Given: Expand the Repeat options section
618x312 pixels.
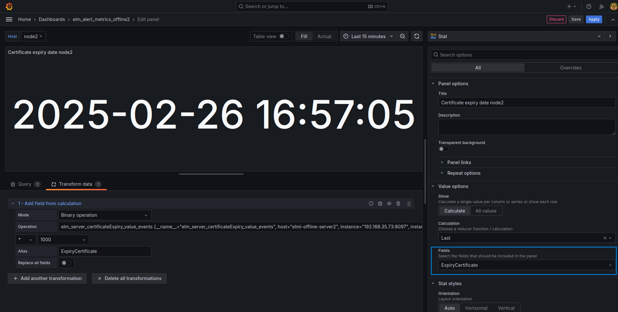Looking at the screenshot, I should [463, 173].
